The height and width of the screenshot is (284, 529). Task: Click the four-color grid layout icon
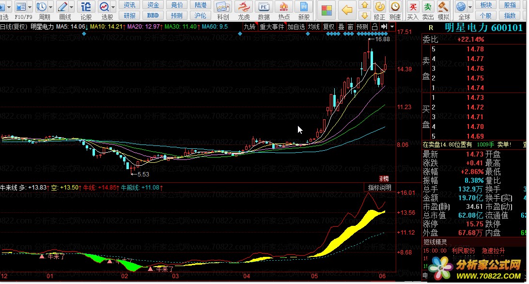pyautogui.click(x=326, y=10)
